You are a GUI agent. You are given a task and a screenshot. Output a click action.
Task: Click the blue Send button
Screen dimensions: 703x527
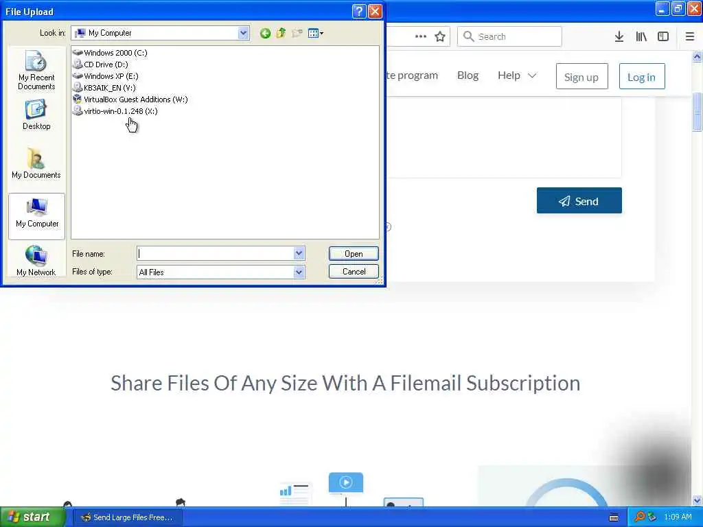[579, 201]
